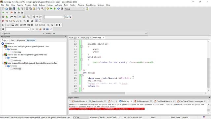Viewport: 211px width, 119px height.
Task: Click the Replace toolbar icon
Action: [x=43, y=9]
